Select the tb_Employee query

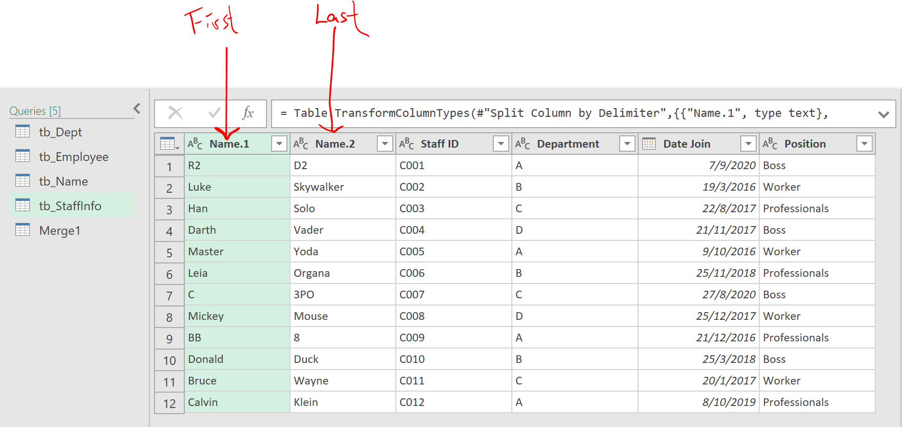click(73, 157)
